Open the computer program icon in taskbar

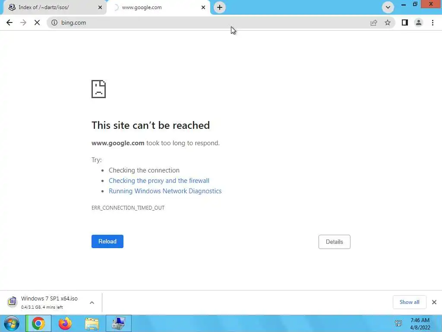(119, 323)
